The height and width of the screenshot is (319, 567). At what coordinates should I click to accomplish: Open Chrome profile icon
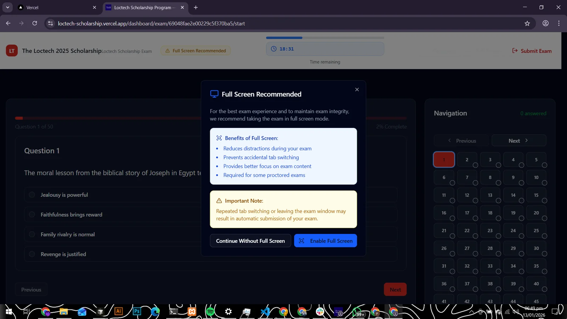tap(545, 23)
